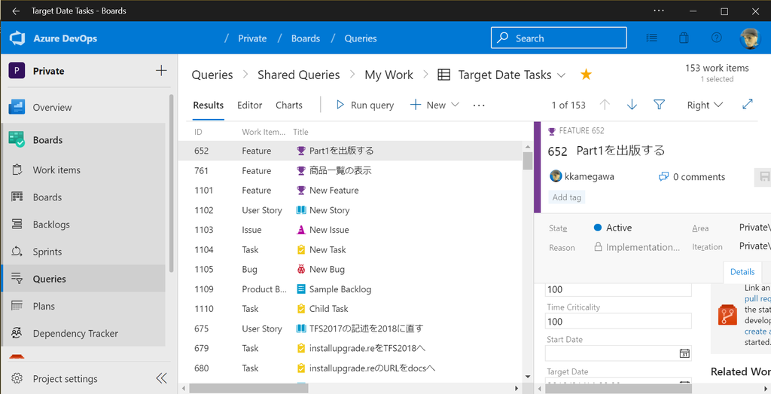Select the New Story row 1102

coord(349,210)
